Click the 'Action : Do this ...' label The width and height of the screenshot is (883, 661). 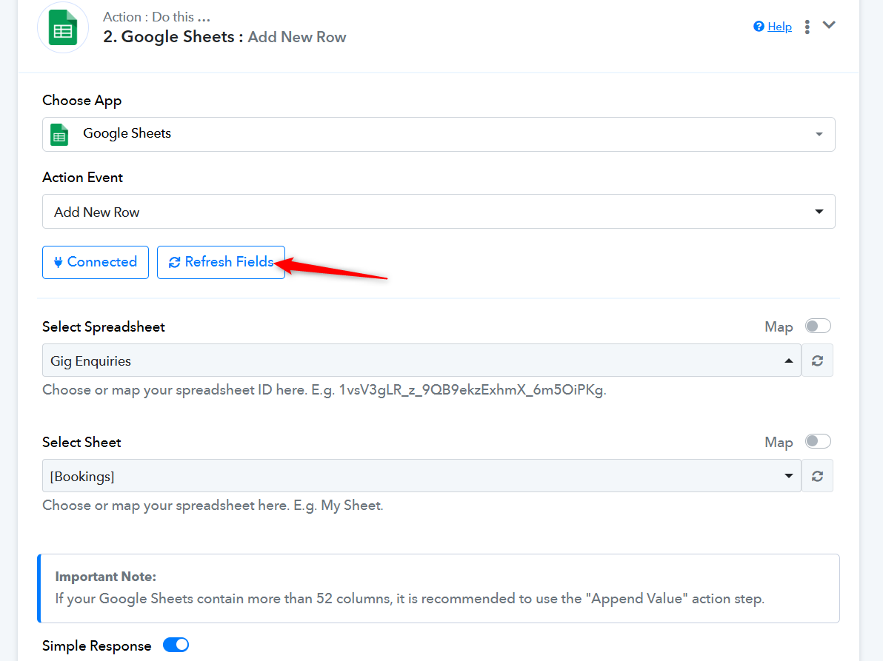[156, 17]
